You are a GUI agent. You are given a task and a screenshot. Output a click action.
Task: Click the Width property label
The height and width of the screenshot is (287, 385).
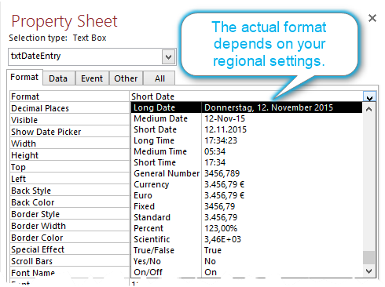click(x=24, y=143)
